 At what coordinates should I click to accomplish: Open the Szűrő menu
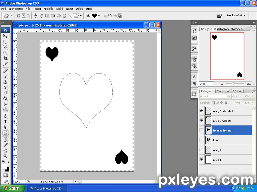60,9
